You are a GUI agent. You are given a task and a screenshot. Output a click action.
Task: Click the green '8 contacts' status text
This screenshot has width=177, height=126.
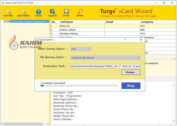(152, 63)
